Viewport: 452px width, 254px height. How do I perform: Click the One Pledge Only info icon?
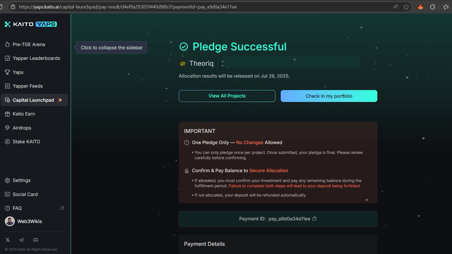coord(186,142)
